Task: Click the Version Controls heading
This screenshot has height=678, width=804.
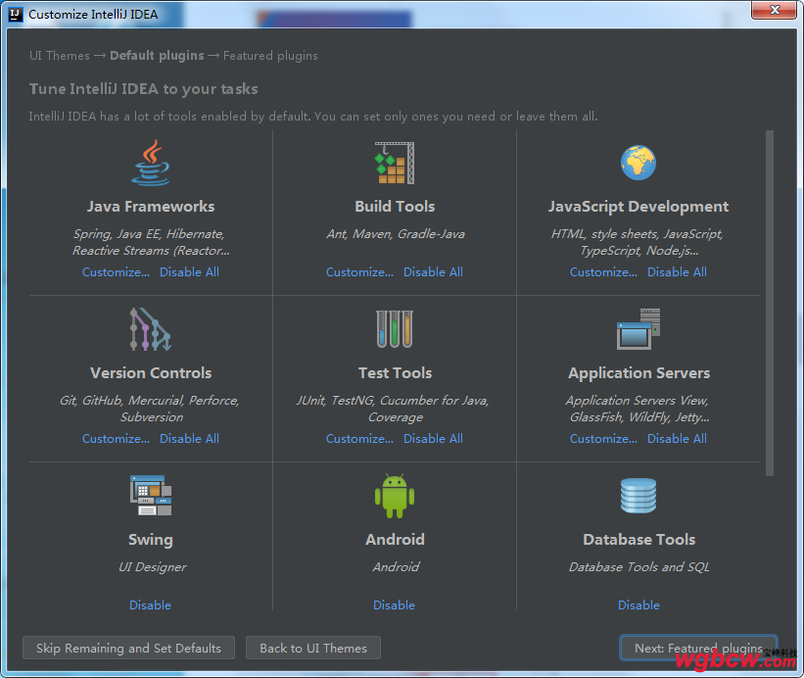Action: point(151,373)
